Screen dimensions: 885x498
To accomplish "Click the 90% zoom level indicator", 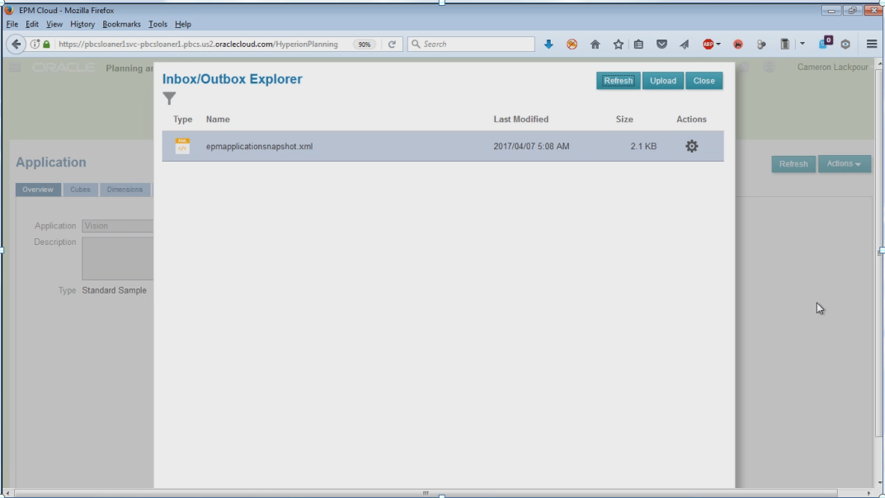I will click(364, 44).
